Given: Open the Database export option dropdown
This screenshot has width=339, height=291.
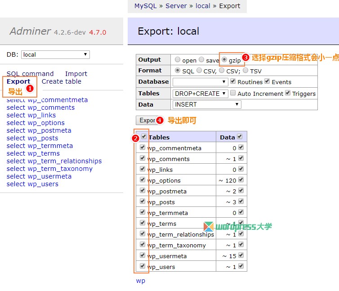Looking at the screenshot, I should point(200,82).
